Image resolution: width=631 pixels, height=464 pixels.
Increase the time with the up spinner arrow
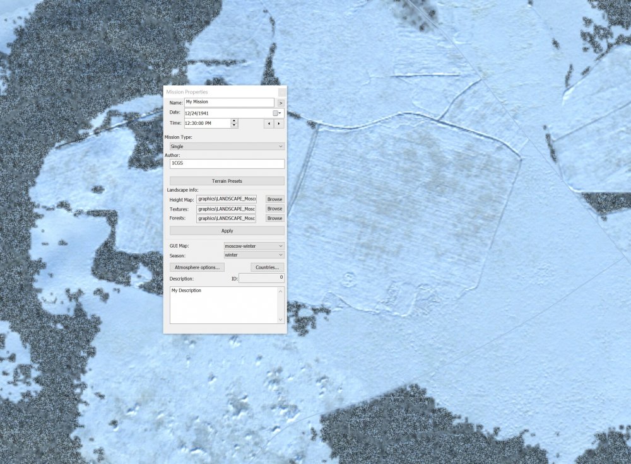pos(234,120)
